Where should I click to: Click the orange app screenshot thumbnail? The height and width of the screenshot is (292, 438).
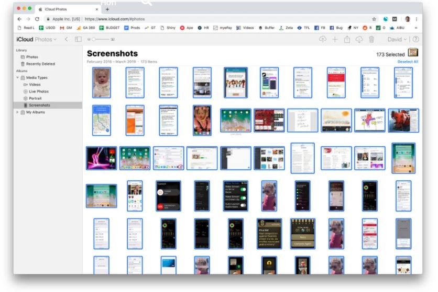click(135, 120)
